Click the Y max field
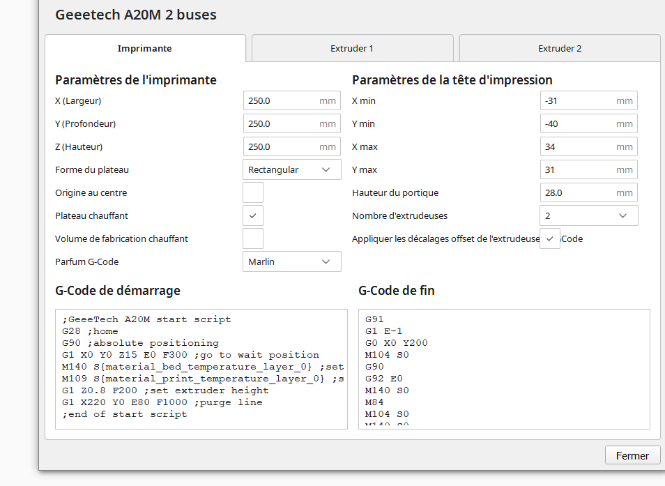Image resolution: width=665 pixels, height=486 pixels. 588,169
